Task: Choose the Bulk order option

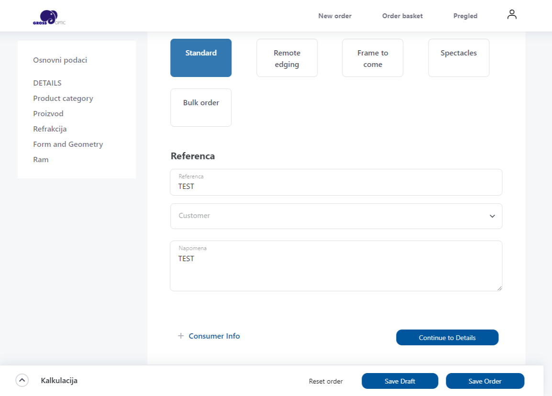Action: pos(201,108)
